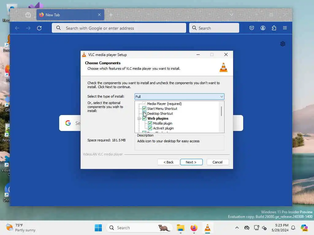Focus the Firefox address bar
Image resolution: width=314 pixels, height=235 pixels.
click(119, 28)
